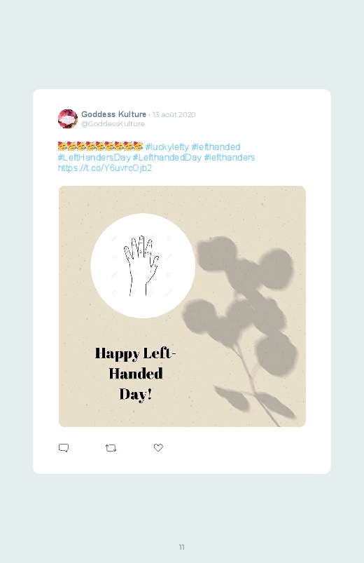This screenshot has height=563, width=364.
Task: Click the Goddess Kulture display name
Action: click(113, 114)
